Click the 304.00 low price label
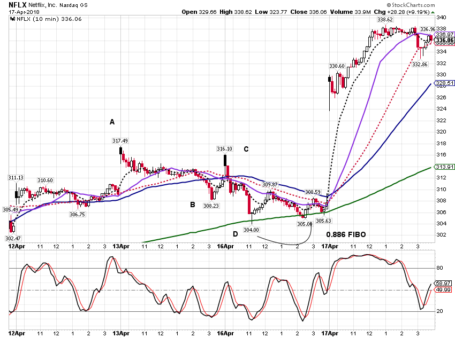The height and width of the screenshot is (338, 455). (x=251, y=230)
